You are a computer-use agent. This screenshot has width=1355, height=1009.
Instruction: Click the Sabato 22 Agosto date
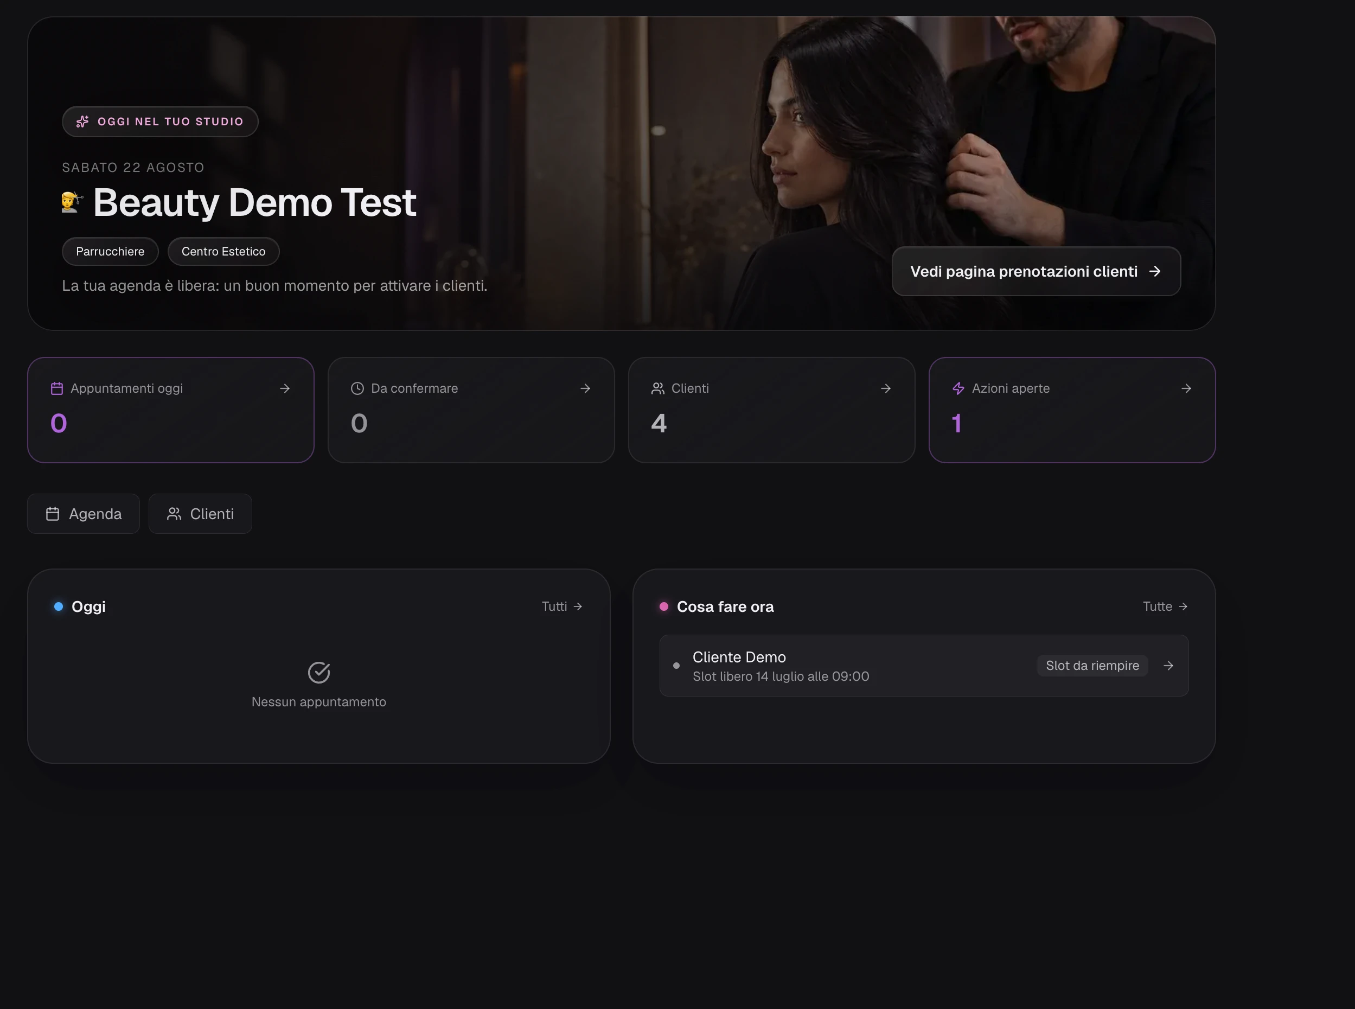click(x=133, y=167)
